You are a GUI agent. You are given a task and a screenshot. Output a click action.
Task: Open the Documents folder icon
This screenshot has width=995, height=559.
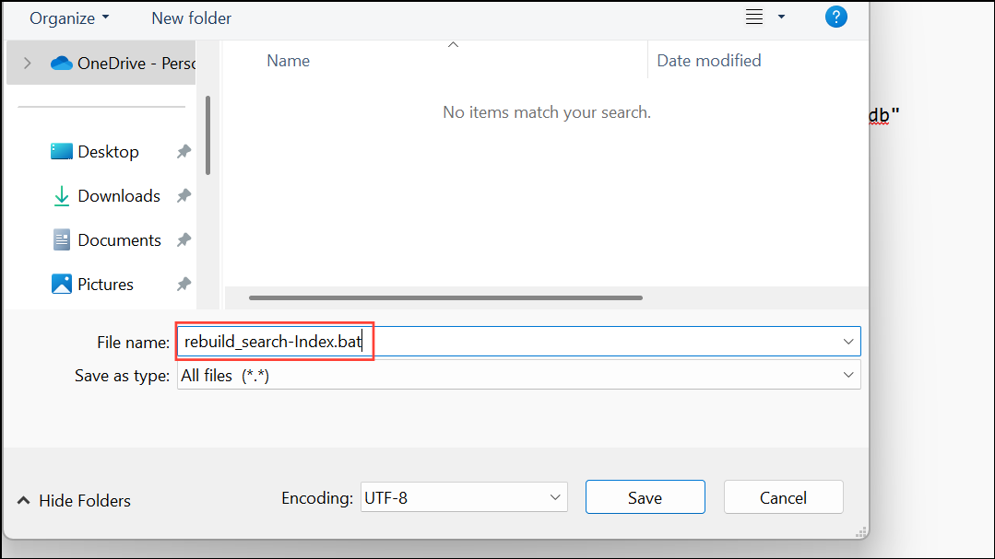(60, 239)
